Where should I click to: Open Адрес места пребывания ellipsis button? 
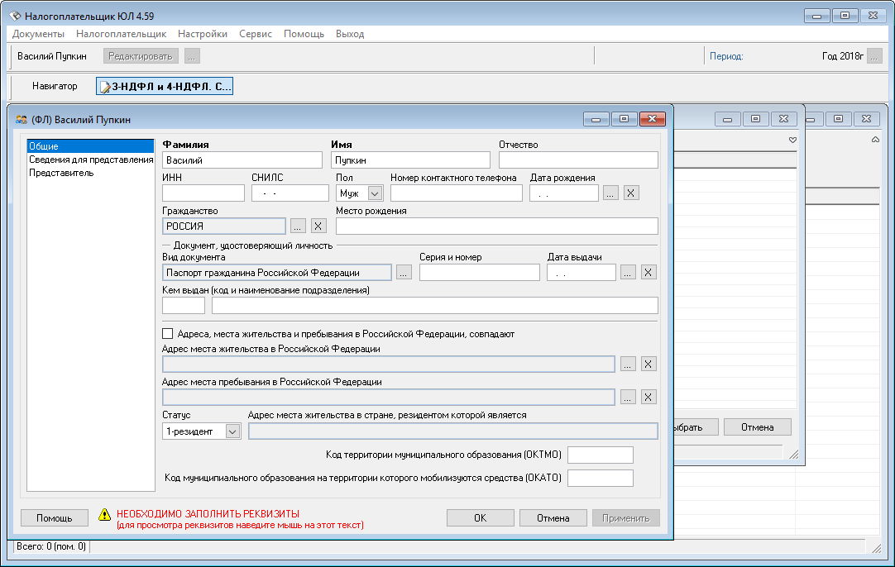tap(628, 397)
